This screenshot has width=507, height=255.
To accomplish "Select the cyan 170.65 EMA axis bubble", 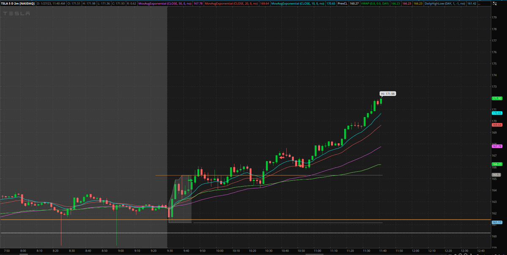I will click(496, 113).
